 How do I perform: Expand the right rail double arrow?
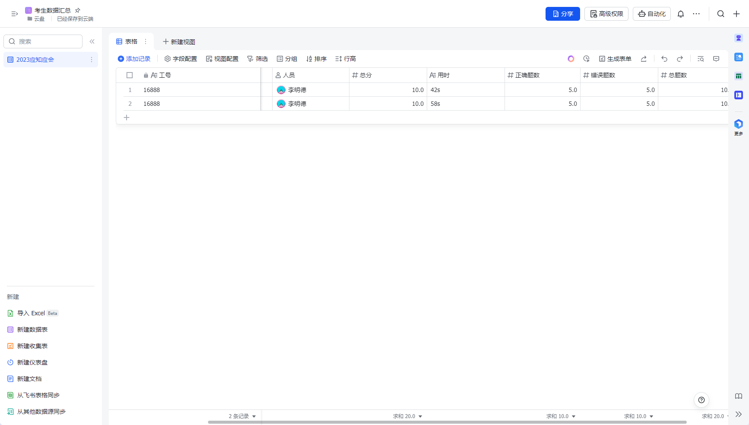point(739,414)
